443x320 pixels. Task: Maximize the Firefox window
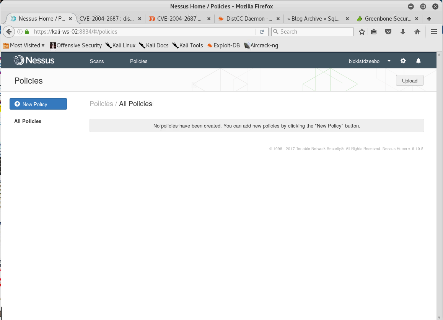423,6
